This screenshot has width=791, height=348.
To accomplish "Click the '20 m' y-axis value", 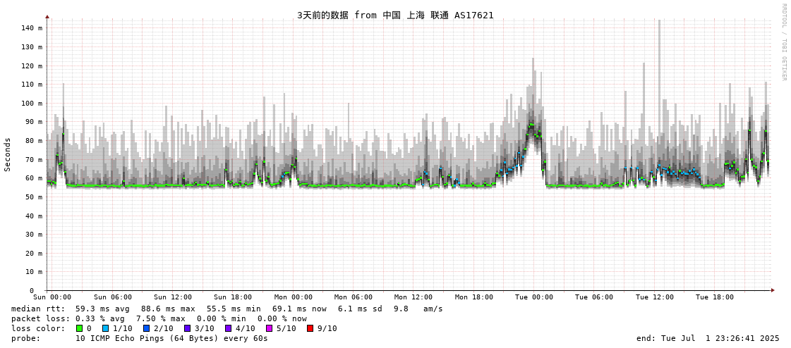I will (33, 254).
